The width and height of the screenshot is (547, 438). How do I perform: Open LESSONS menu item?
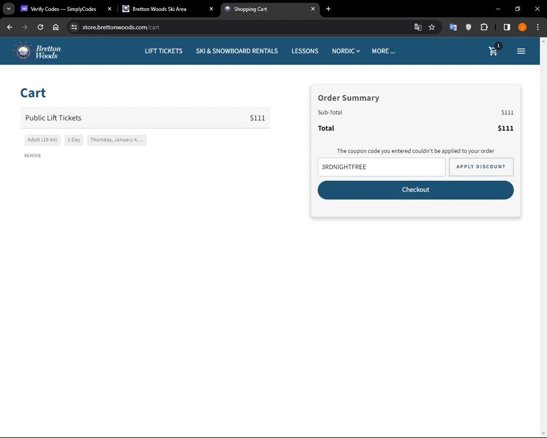click(x=305, y=51)
